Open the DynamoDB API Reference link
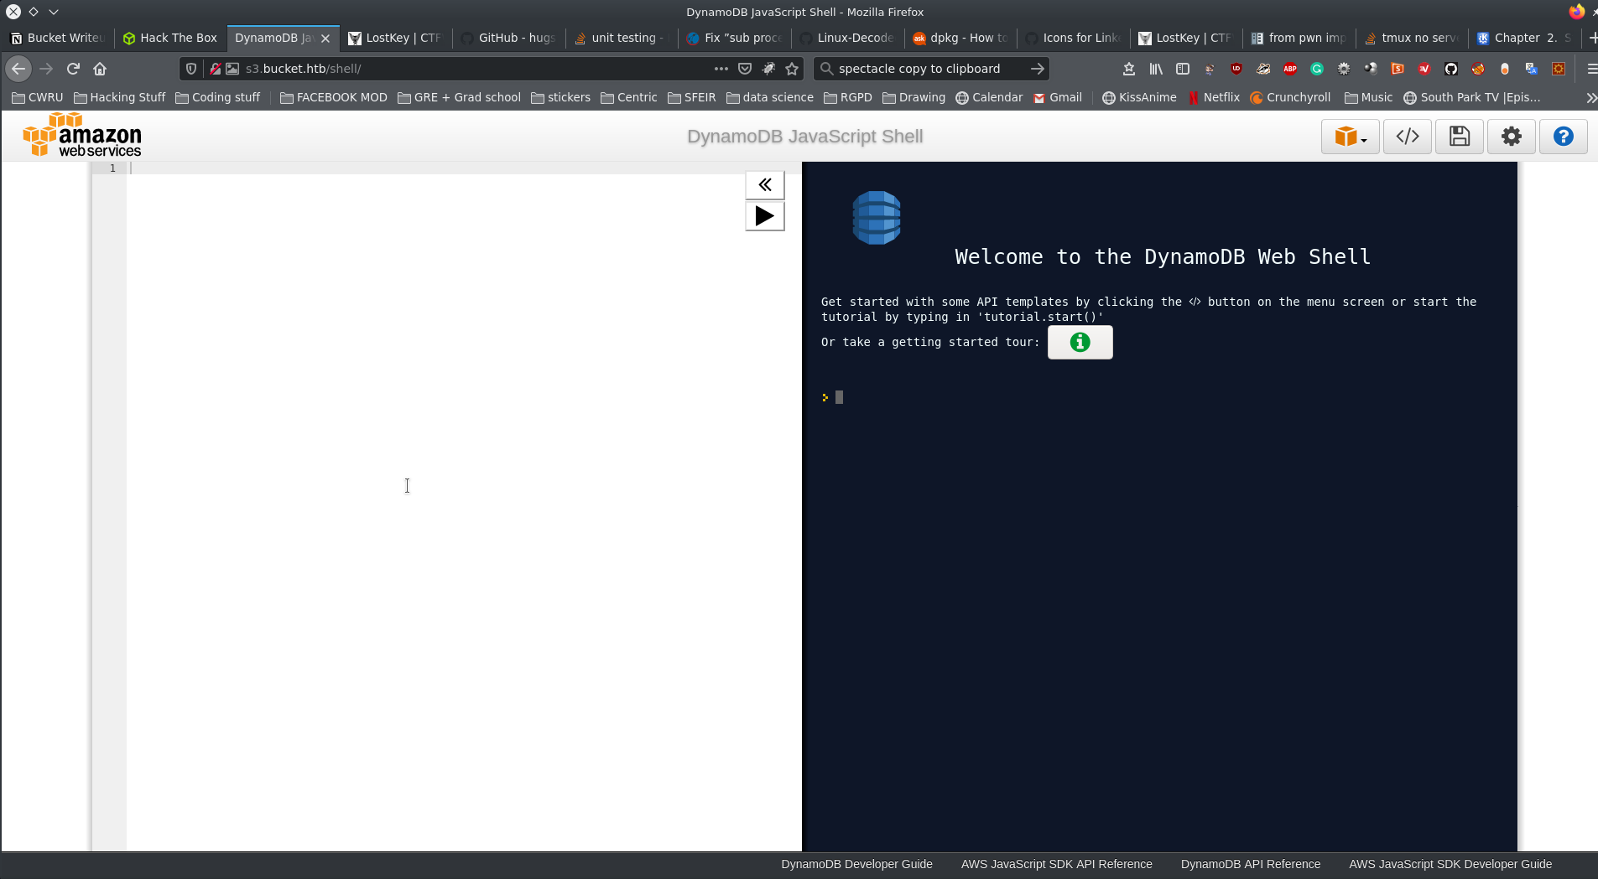 1250,864
